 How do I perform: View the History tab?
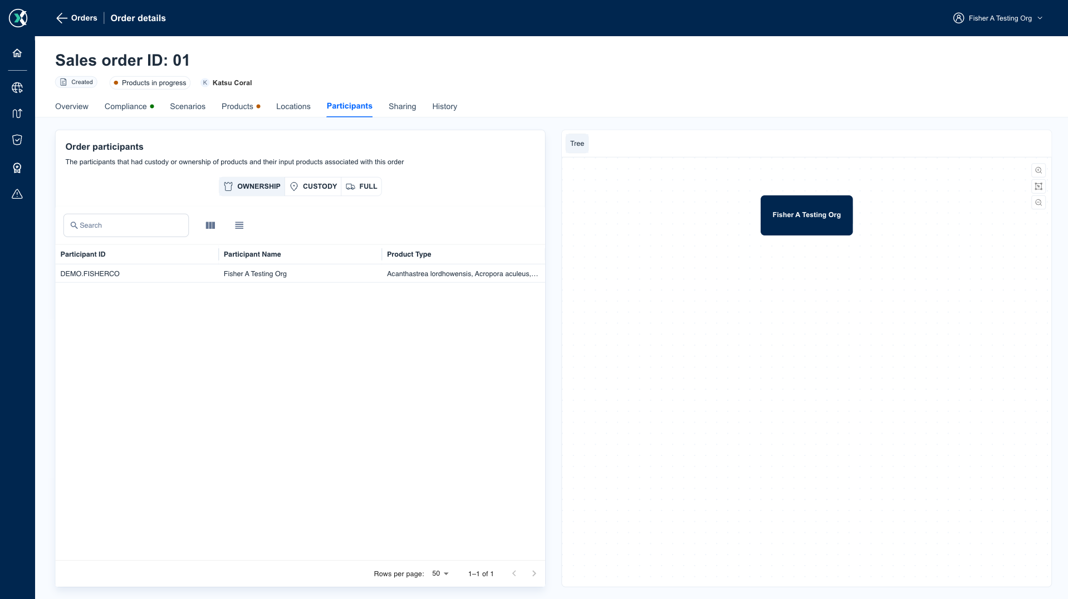(x=445, y=106)
